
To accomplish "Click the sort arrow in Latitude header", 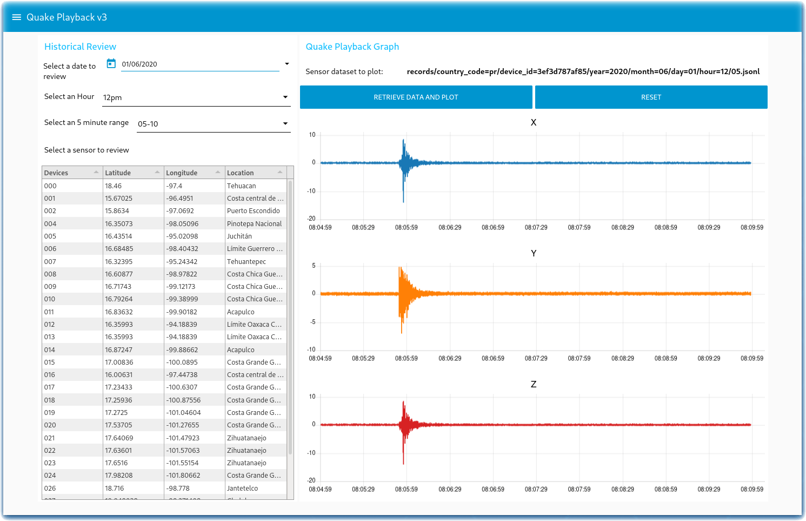I will pyautogui.click(x=157, y=173).
